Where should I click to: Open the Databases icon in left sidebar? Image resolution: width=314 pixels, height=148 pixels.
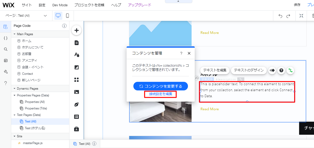[x=5, y=60]
